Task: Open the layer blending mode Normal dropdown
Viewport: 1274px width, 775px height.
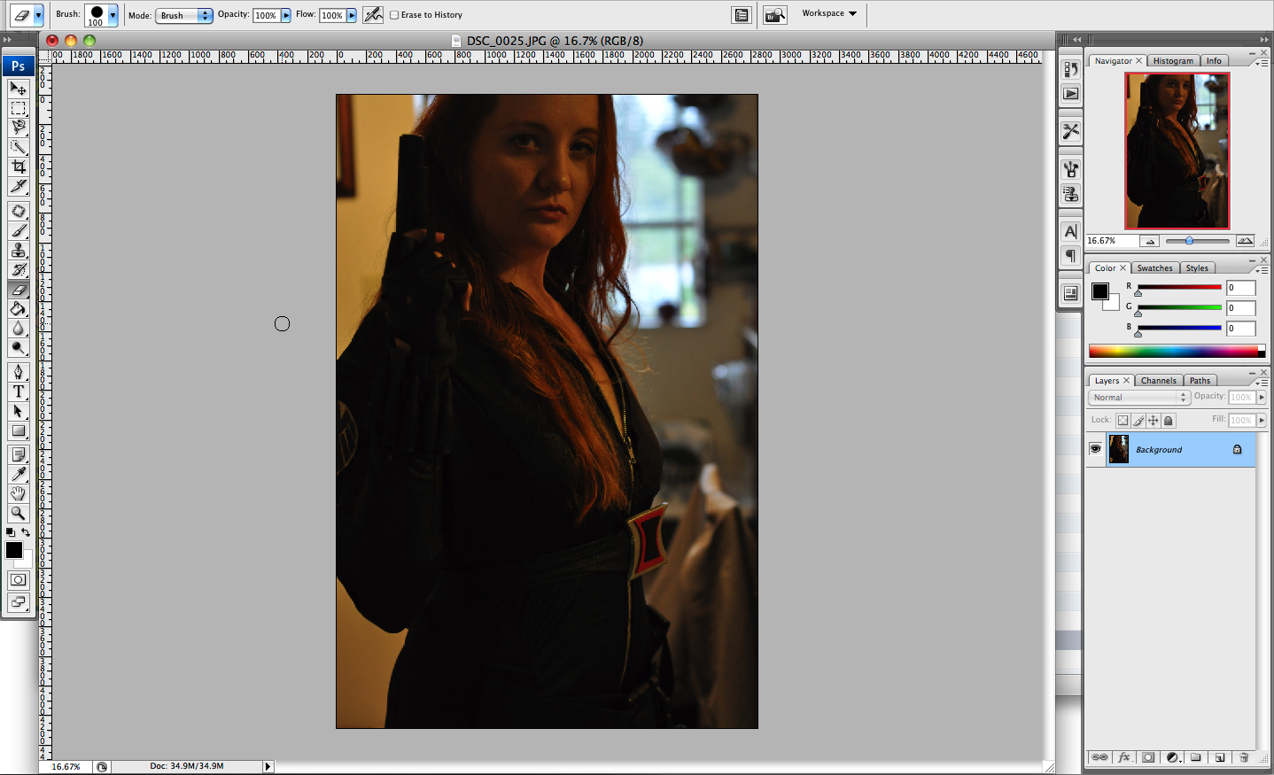Action: pos(1139,398)
